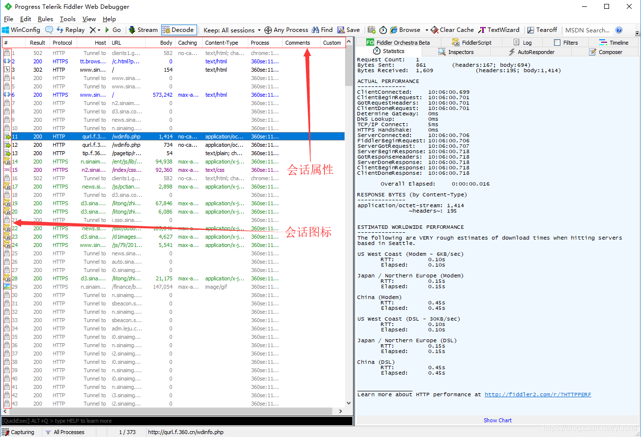
Task: Open the Filters tab
Action: tap(565, 43)
